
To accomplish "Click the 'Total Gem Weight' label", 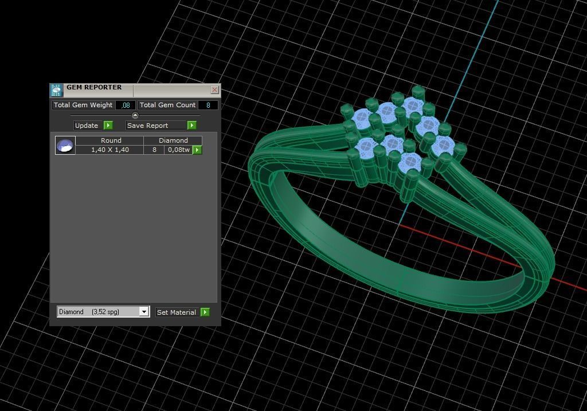I will (x=83, y=105).
